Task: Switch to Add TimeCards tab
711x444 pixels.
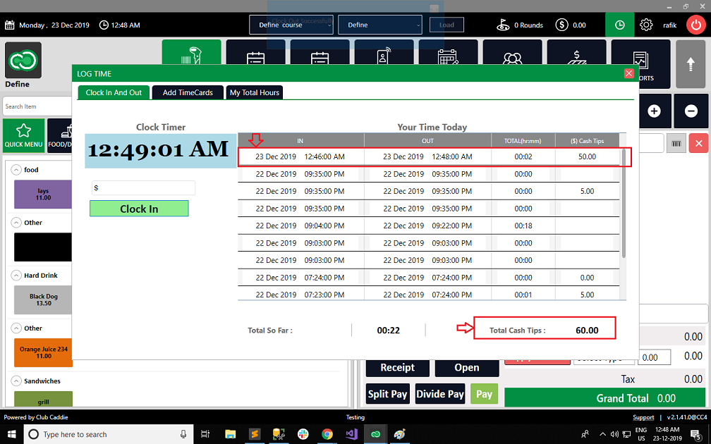Action: click(x=188, y=92)
